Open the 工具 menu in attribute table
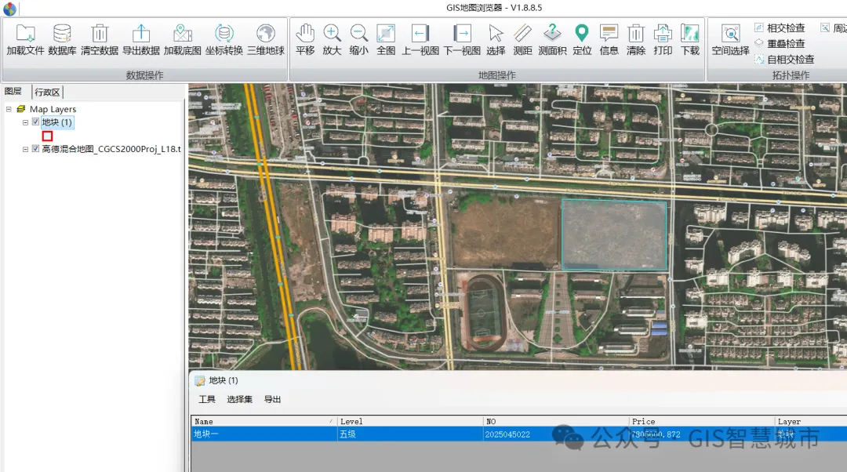 pyautogui.click(x=206, y=400)
